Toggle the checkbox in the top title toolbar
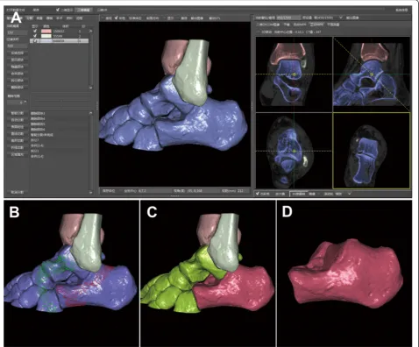This screenshot has width=419, height=347. pyautogui.click(x=58, y=10)
